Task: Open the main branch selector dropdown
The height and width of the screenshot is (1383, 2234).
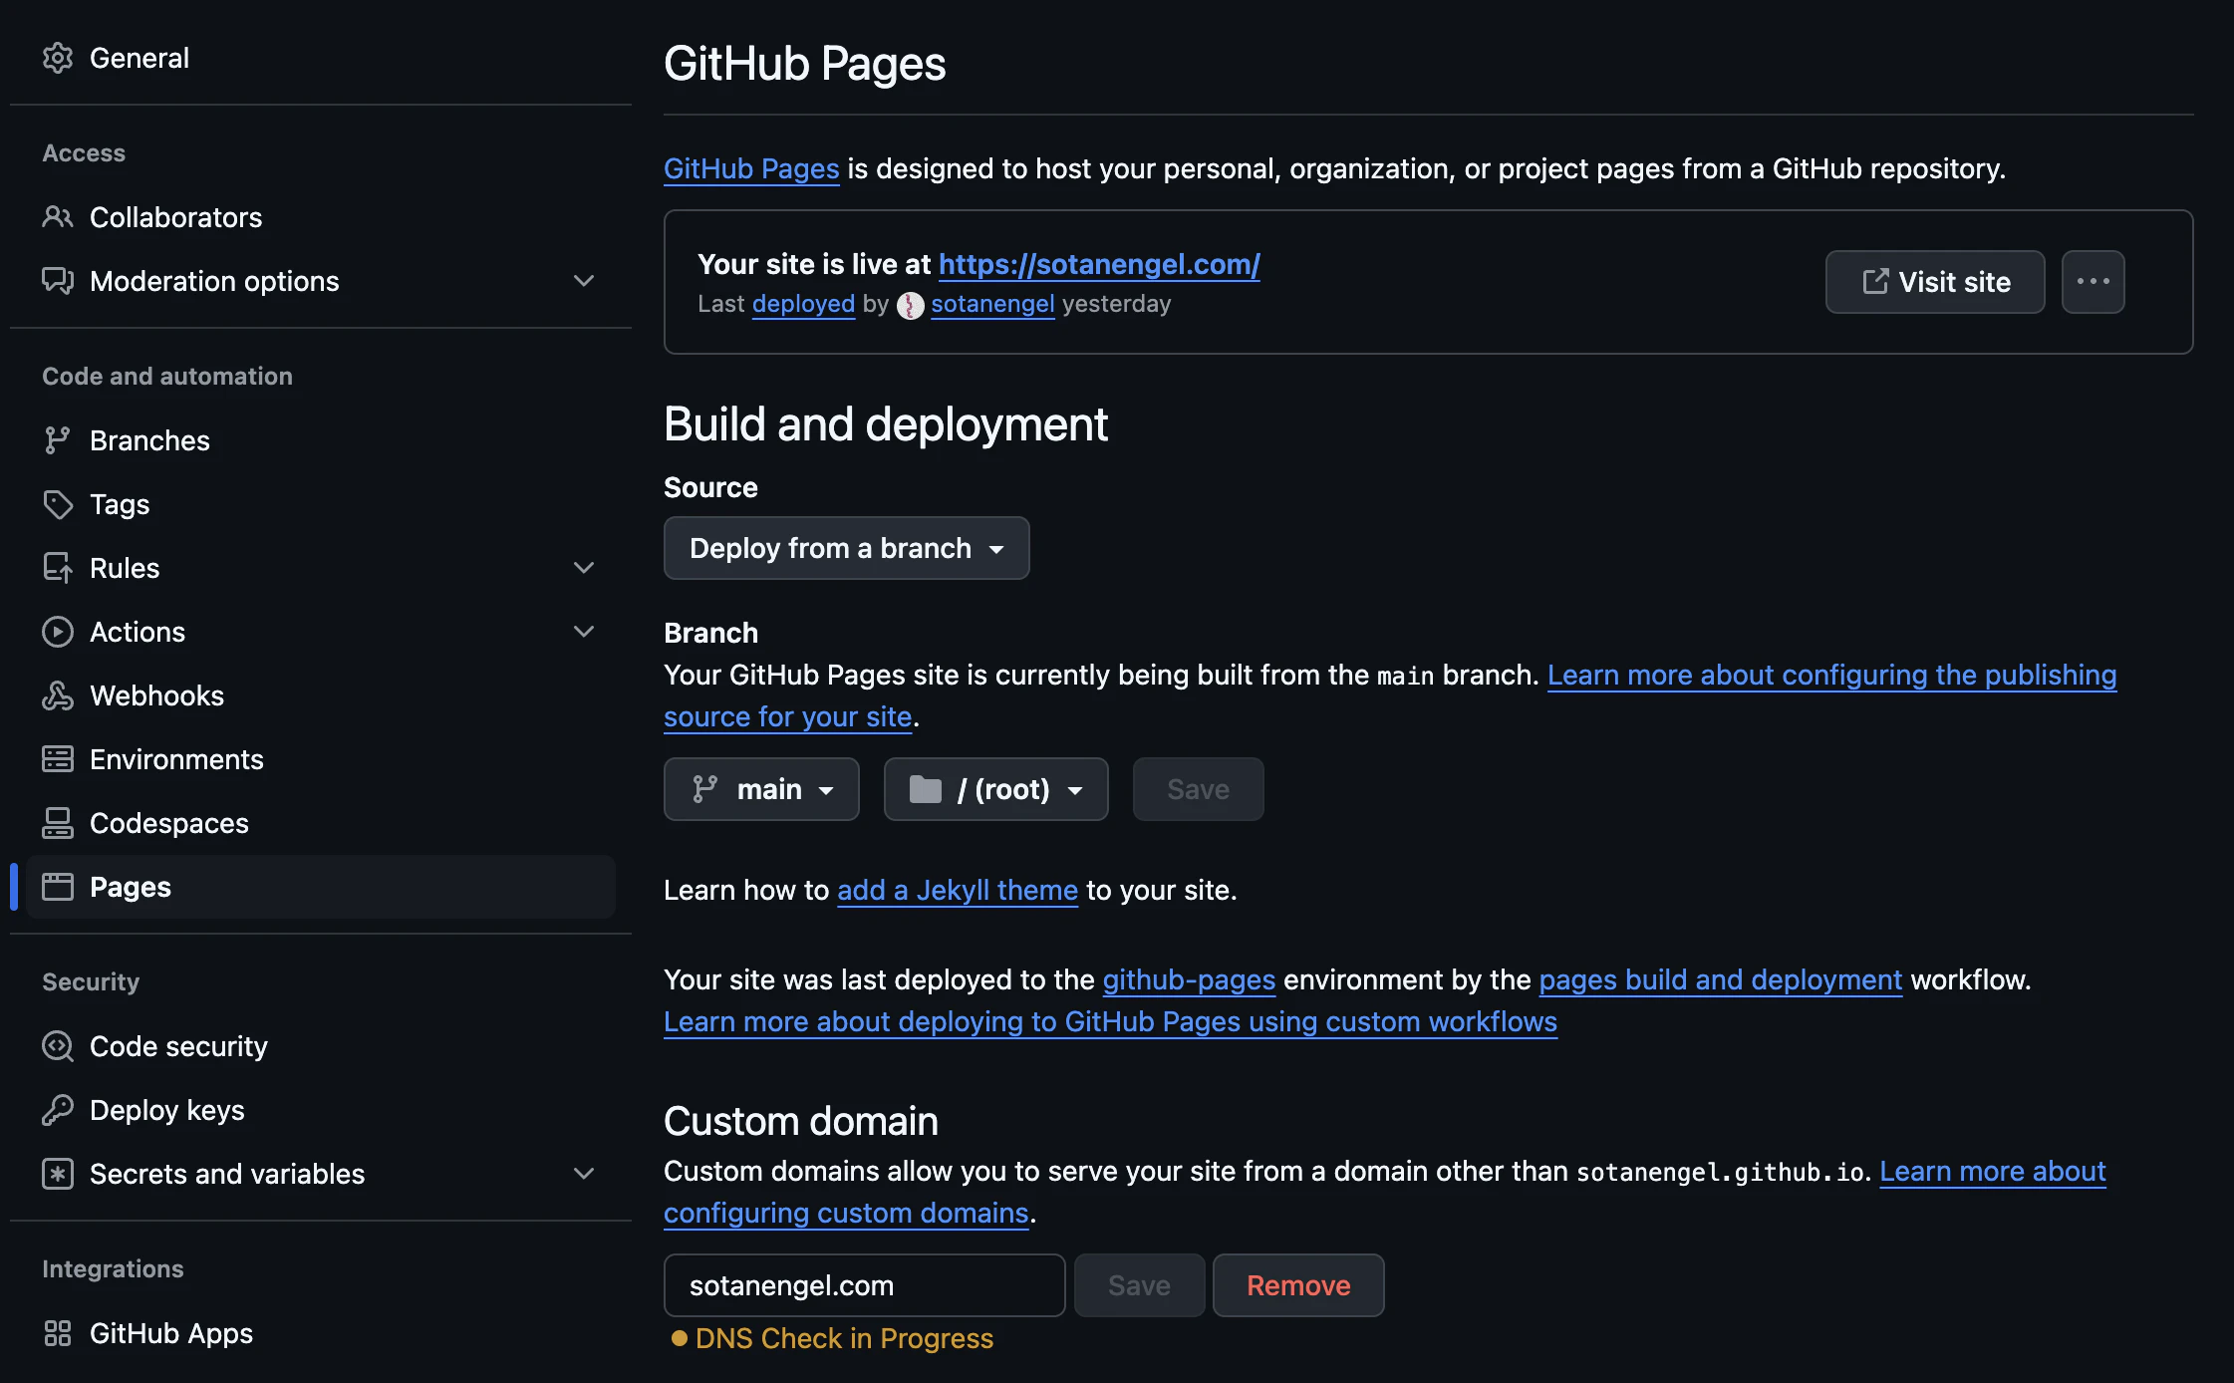Action: tap(761, 789)
